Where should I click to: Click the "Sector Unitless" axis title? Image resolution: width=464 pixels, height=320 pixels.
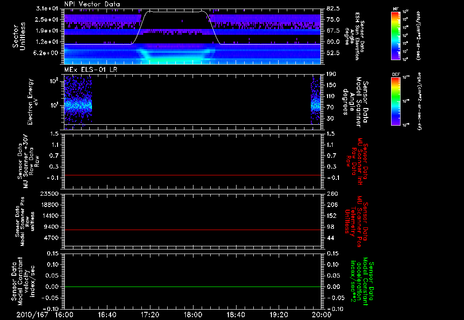(x=19, y=36)
